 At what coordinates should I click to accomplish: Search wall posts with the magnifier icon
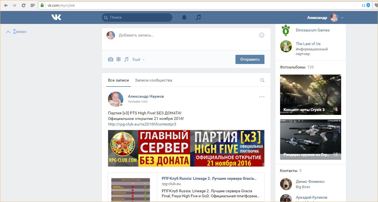(262, 80)
